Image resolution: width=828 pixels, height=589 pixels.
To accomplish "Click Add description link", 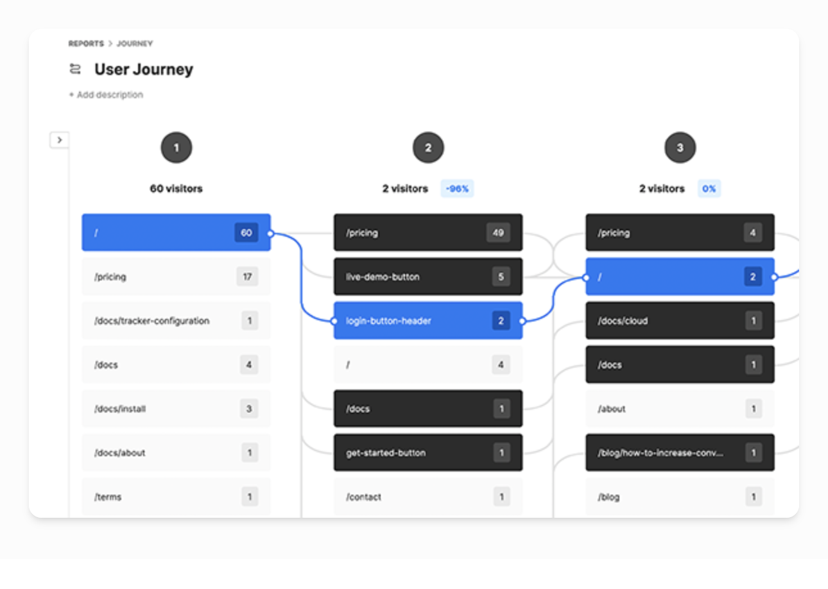I will coord(106,95).
